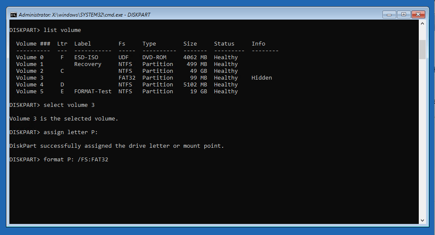The height and width of the screenshot is (235, 435).
Task: Click the scrollbar down arrow
Action: coord(423,220)
